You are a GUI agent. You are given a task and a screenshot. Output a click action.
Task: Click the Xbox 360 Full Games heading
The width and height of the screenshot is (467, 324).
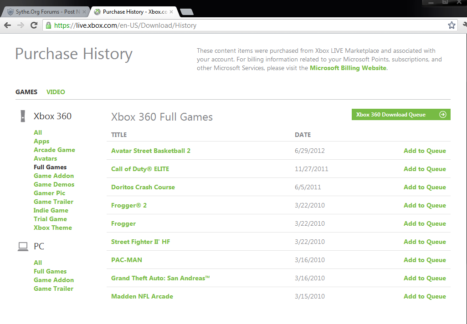coord(162,117)
